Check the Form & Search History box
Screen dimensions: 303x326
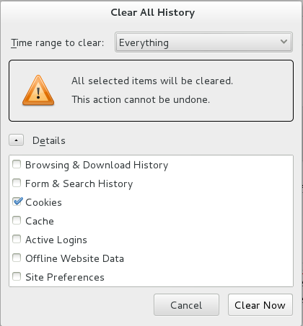pyautogui.click(x=17, y=183)
